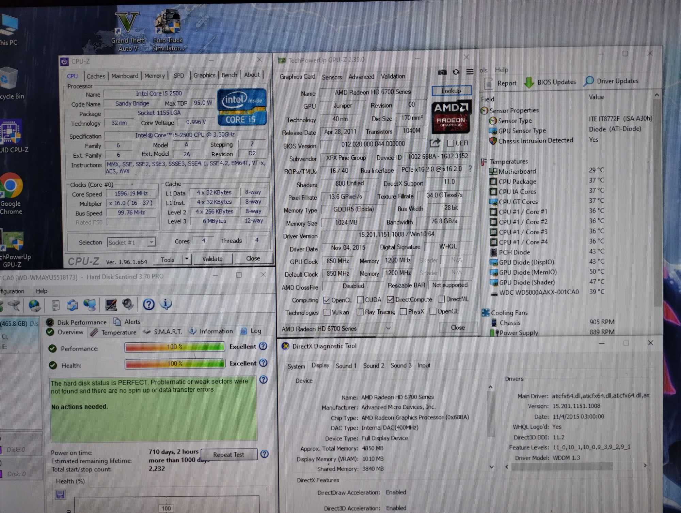Screen dimensions: 681x513
Task: Click the globe icon in Hard Disk Sentinel toolbar
Action: 34,305
